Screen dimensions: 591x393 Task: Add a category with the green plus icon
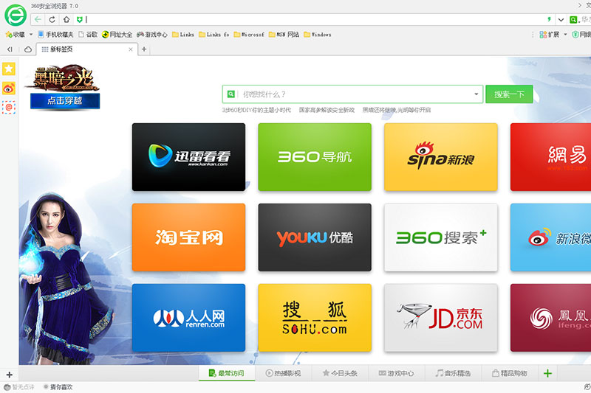[547, 374]
